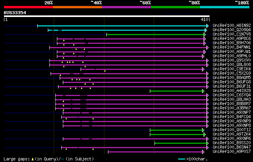Click the cyan alignment bar for Q209Q4
Image resolution: width=253 pixels, height=162 pixels.
pos(126,30)
